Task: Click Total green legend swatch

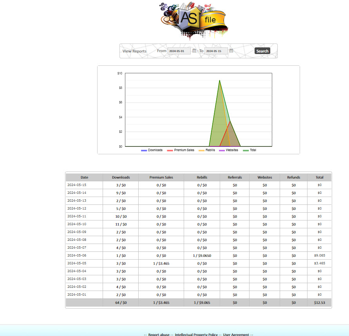Action: click(x=246, y=150)
